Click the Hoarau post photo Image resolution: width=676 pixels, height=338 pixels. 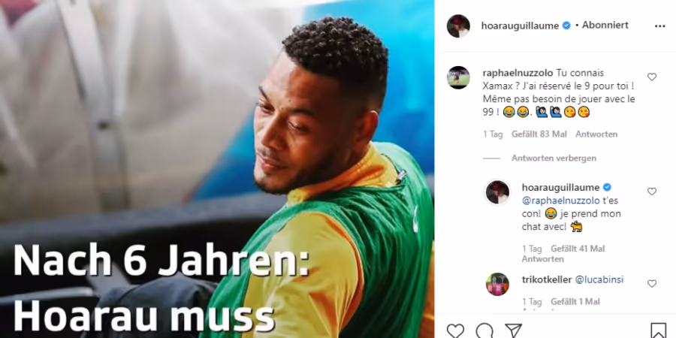point(217,169)
